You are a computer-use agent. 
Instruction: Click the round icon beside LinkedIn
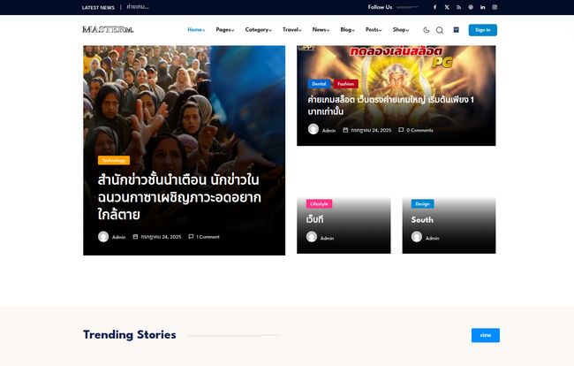pyautogui.click(x=471, y=7)
